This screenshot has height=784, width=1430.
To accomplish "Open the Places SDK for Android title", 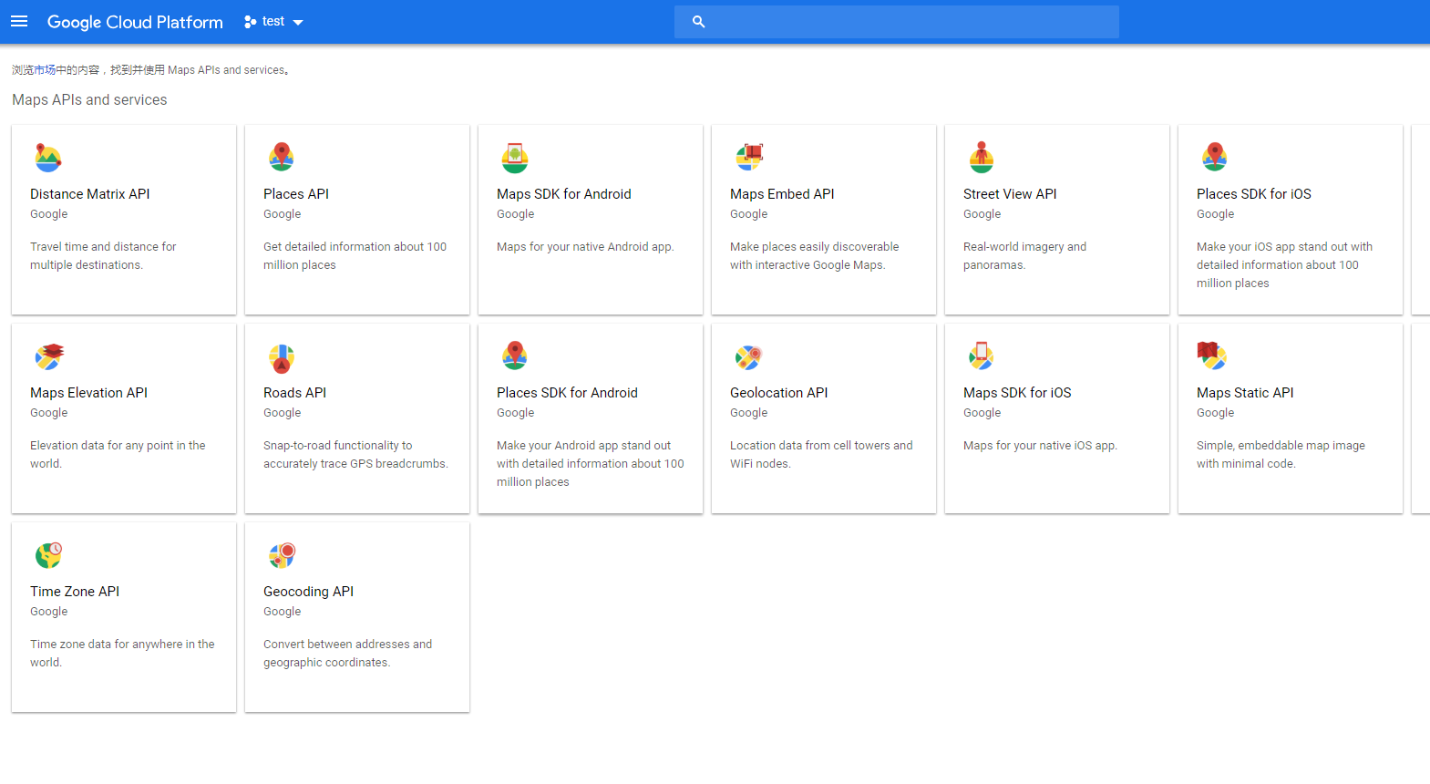I will 567,393.
